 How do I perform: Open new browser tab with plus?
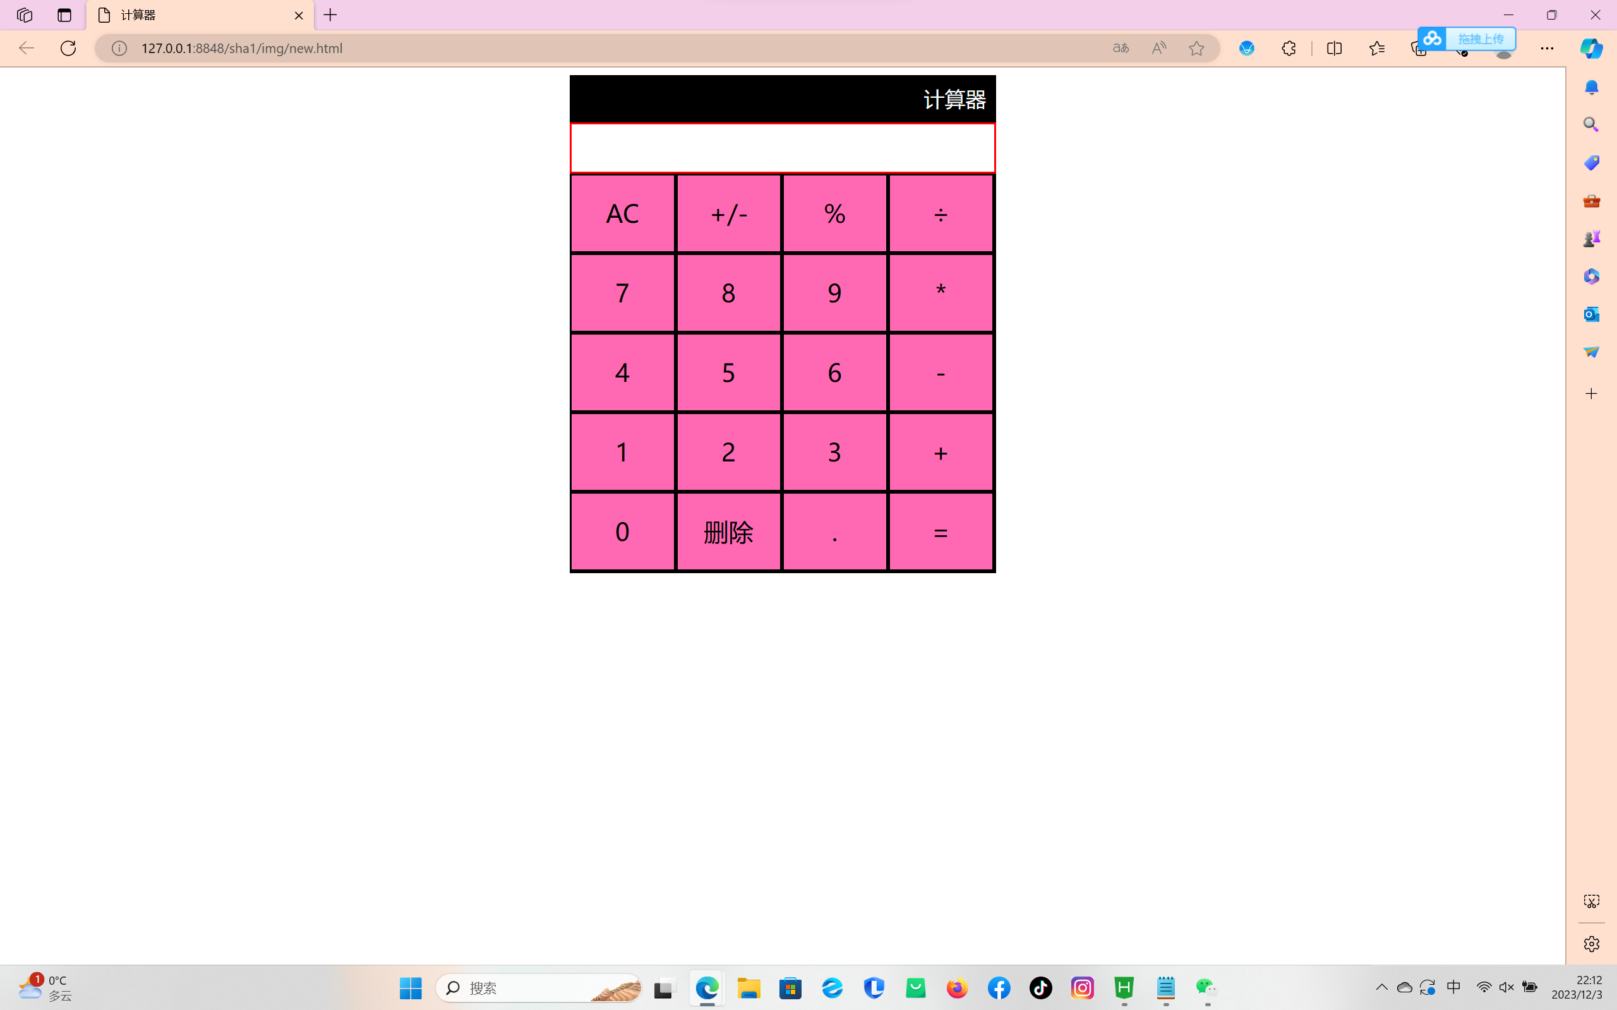coord(330,15)
